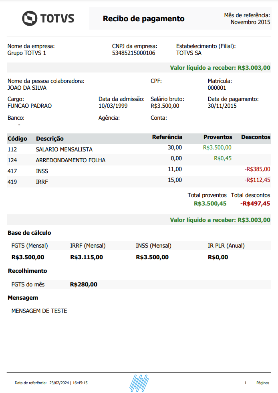
Task: Click the admission date 10/03/1999
Action: [x=113, y=106]
